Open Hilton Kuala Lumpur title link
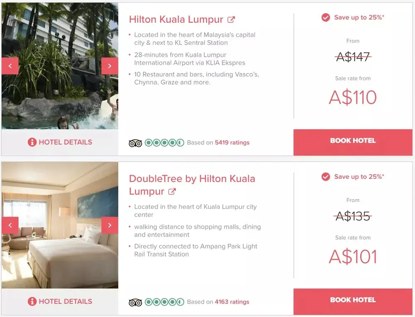 pyautogui.click(x=176, y=19)
